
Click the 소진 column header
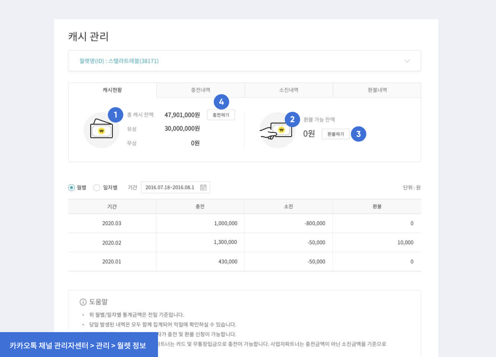[x=288, y=206]
